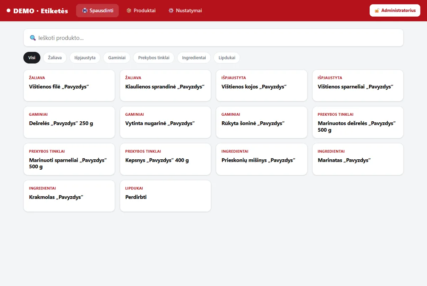Choose Kepsnys „Pavyzdys“ 400 g card
This screenshot has width=427, height=286.
point(165,159)
